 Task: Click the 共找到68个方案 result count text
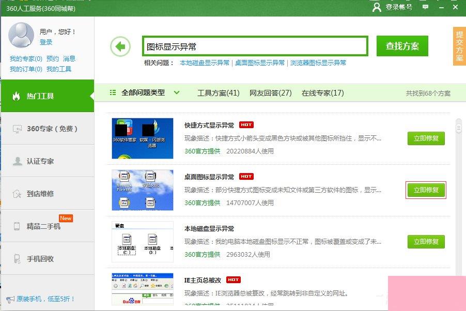[x=428, y=94]
